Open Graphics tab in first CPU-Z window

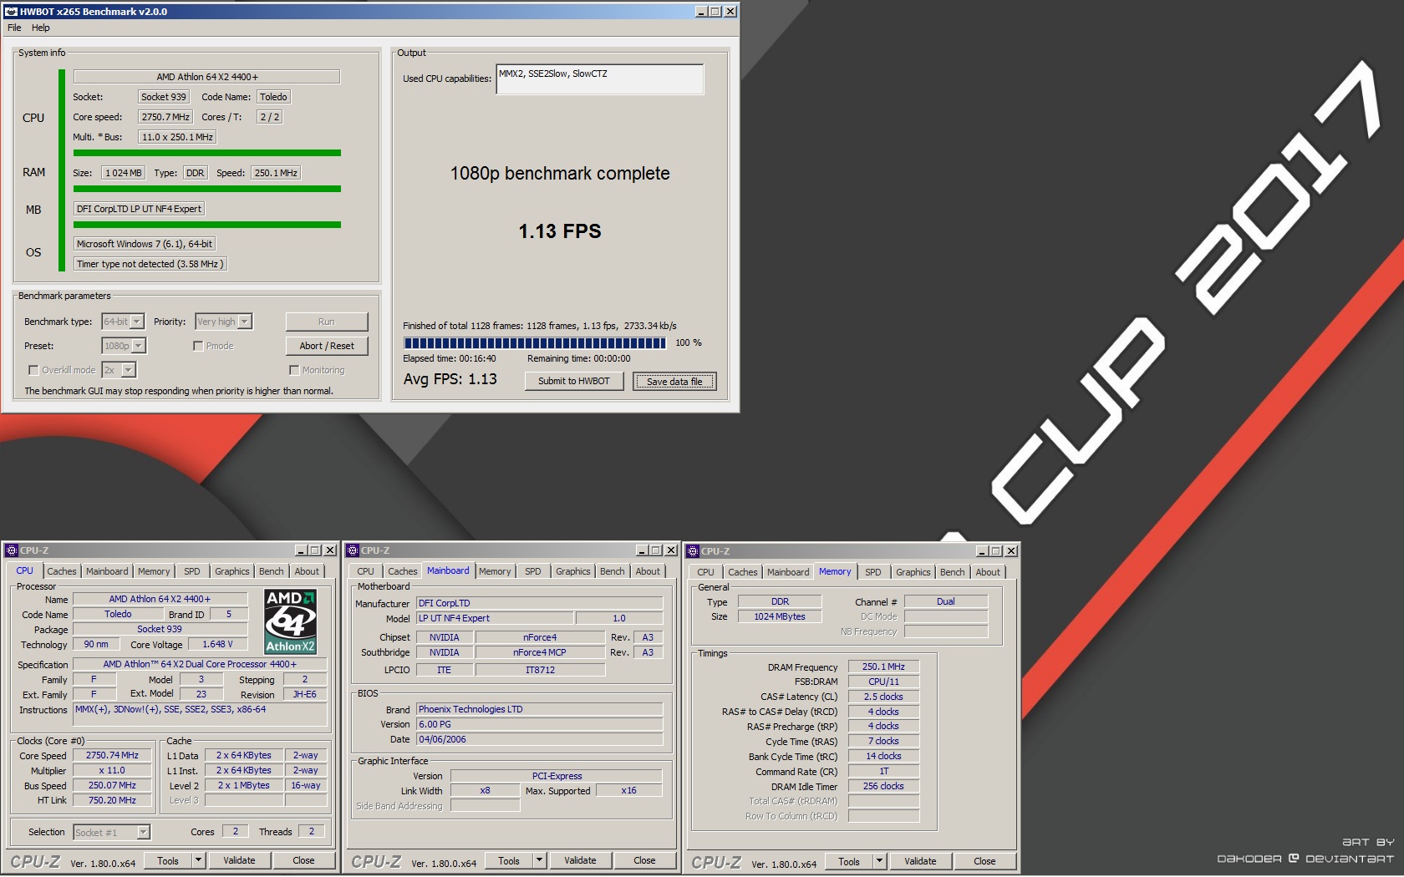point(232,571)
